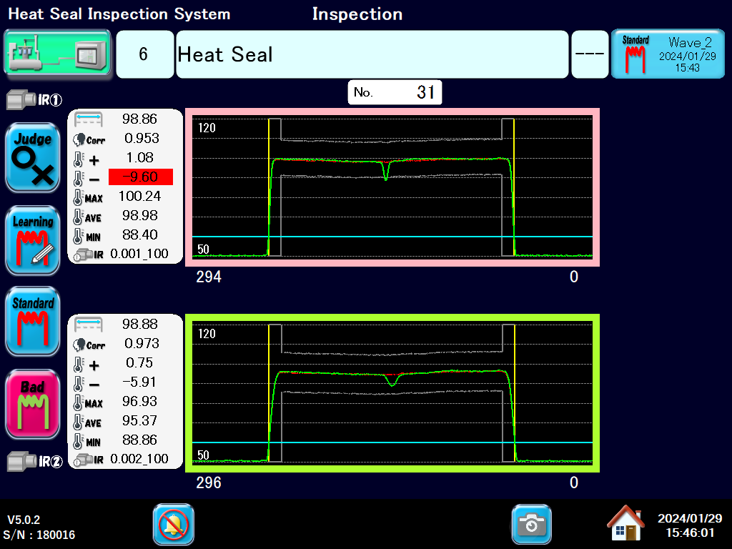This screenshot has width=732, height=549.
Task: Go to the Home screen
Action: tap(625, 524)
